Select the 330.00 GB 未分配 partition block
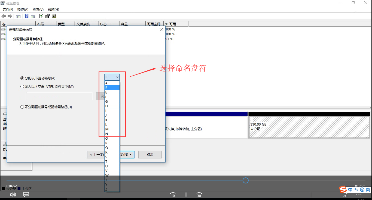 (309, 127)
